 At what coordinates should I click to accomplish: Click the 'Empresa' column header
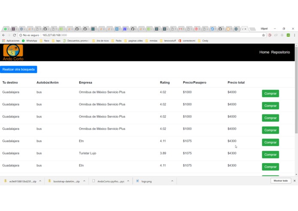pos(85,82)
